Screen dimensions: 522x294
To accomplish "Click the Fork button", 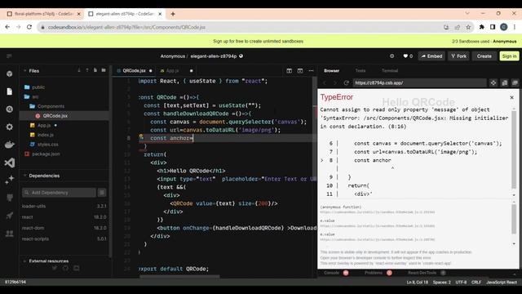I will [458, 56].
